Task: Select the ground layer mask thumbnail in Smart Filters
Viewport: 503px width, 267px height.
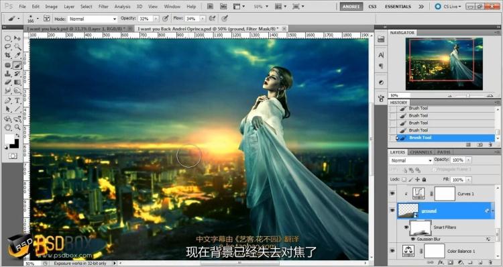Action: (421, 228)
